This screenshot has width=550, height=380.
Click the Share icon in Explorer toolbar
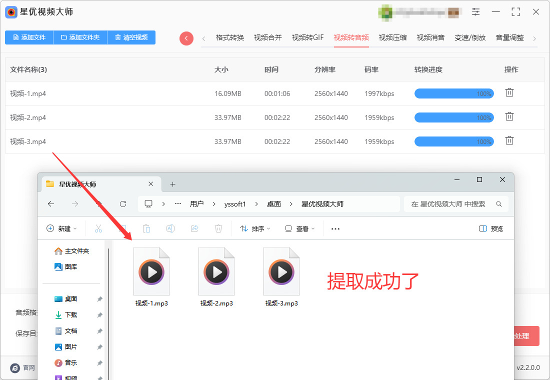(194, 229)
